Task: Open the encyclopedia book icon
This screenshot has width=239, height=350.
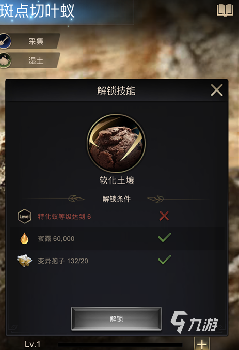Action: [225, 10]
